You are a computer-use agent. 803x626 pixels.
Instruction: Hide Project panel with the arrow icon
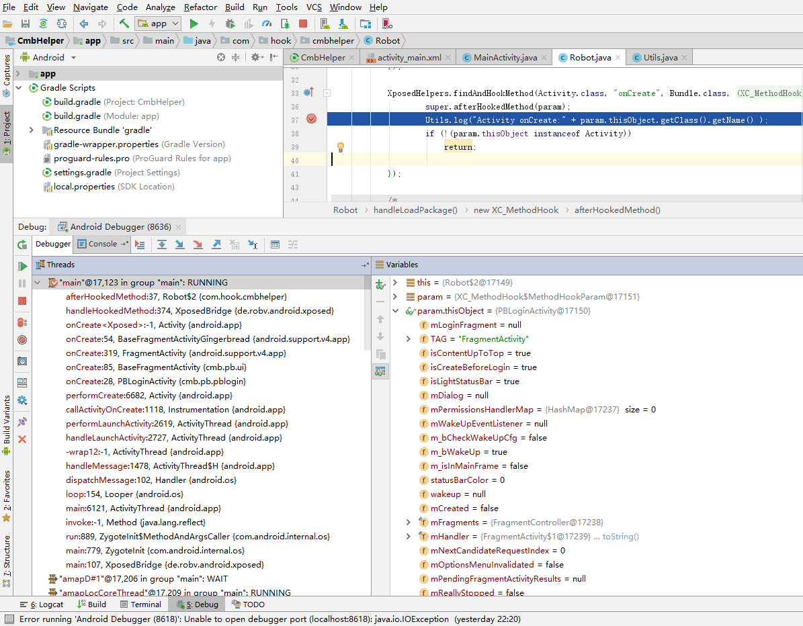[274, 57]
